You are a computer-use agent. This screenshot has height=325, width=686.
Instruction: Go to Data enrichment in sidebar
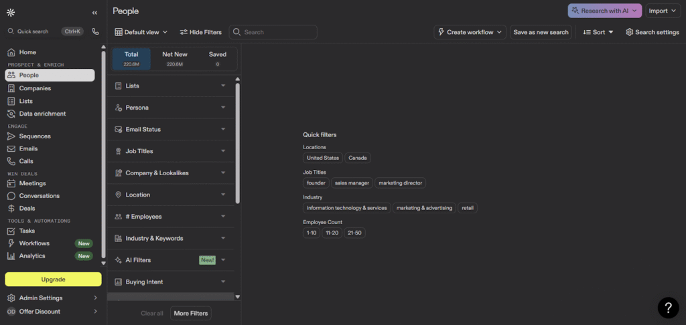click(42, 114)
